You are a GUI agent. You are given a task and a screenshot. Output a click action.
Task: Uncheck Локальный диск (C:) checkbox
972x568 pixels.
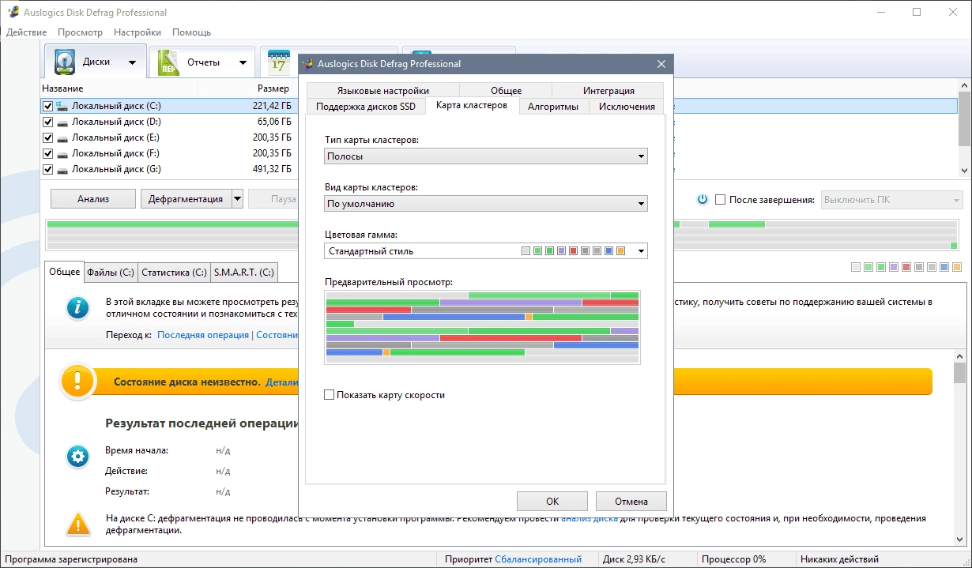[48, 106]
